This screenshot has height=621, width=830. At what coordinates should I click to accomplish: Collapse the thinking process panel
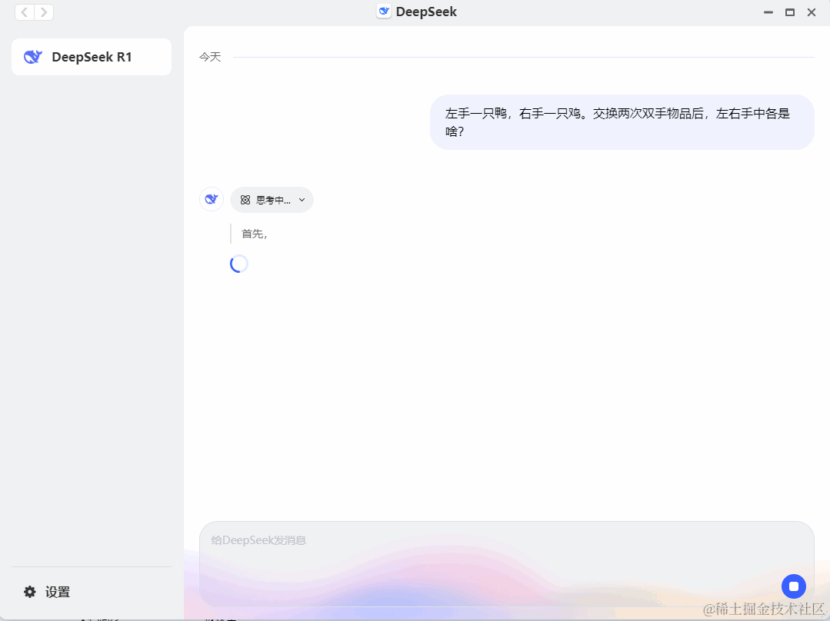pos(272,199)
